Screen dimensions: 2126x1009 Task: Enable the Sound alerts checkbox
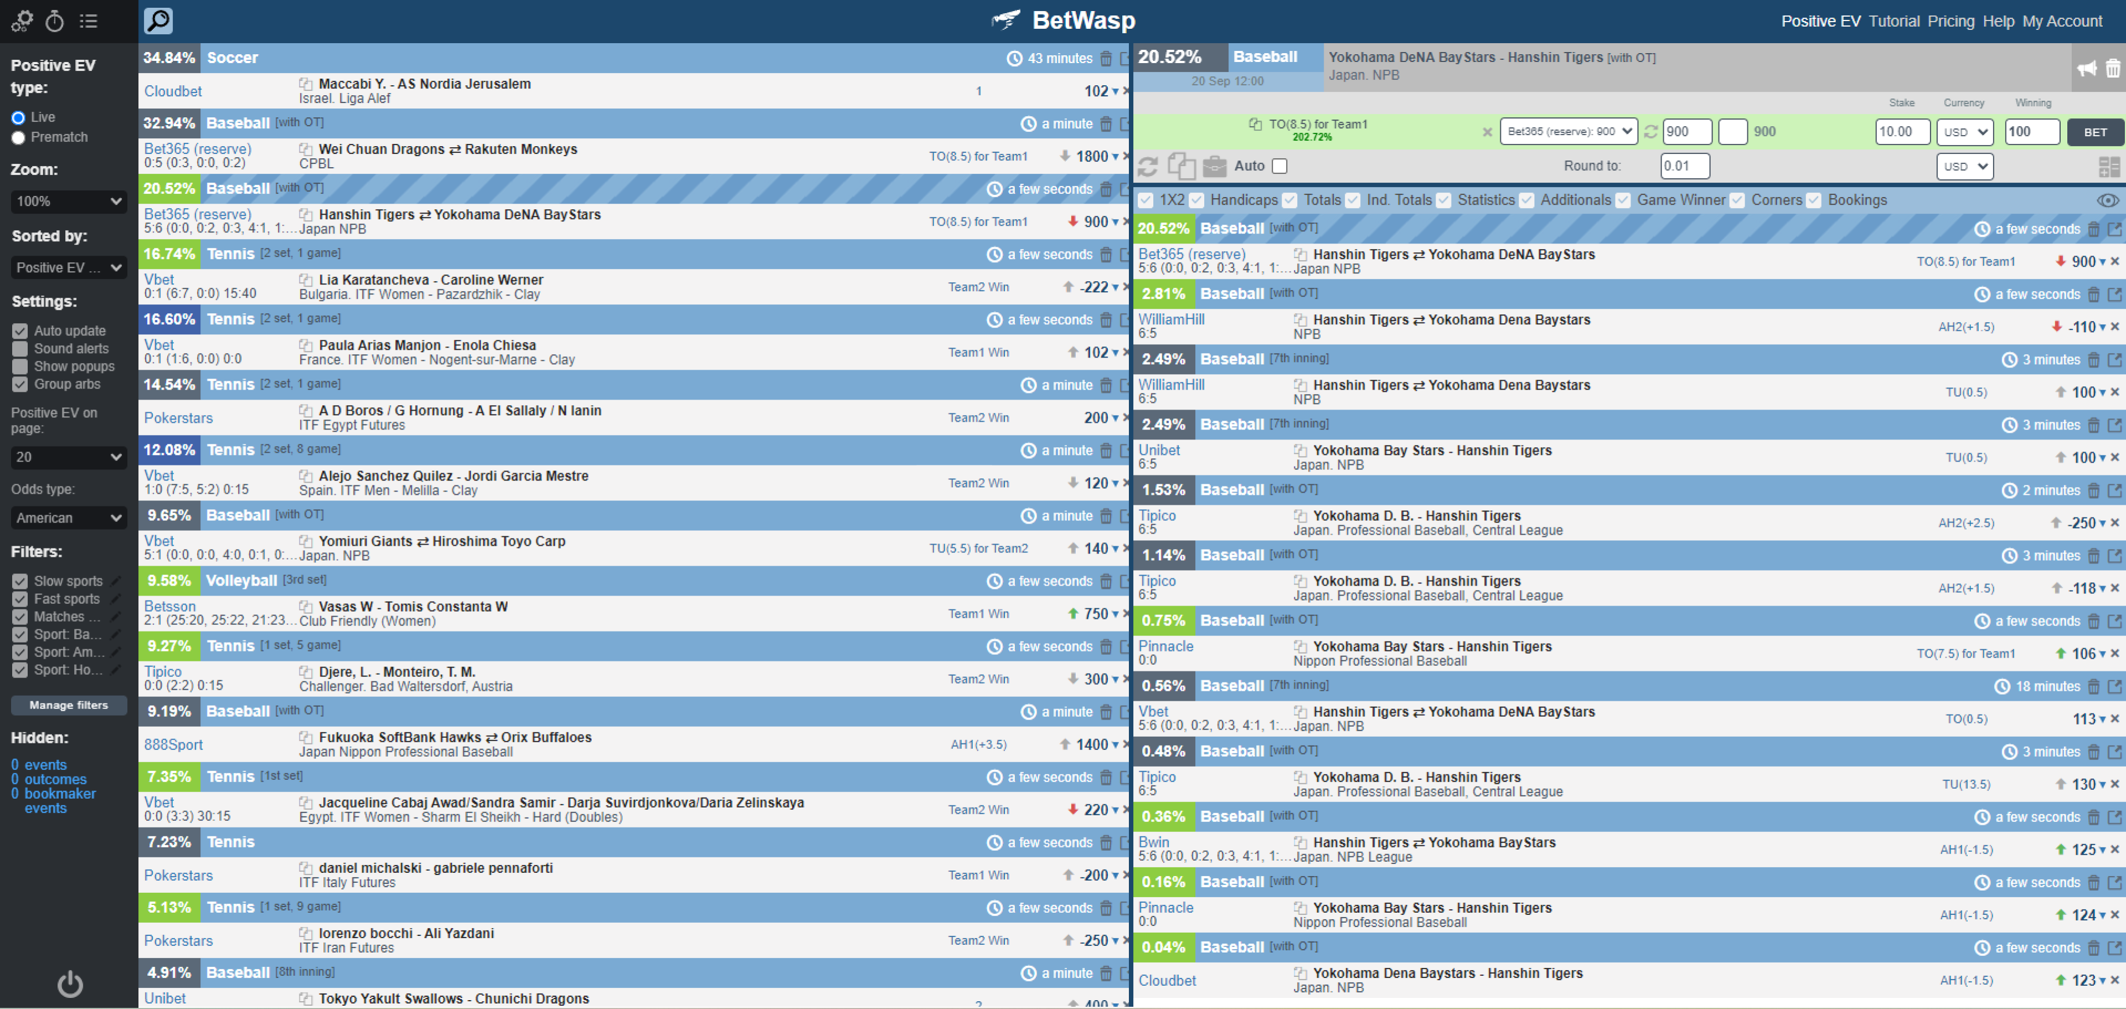click(20, 349)
